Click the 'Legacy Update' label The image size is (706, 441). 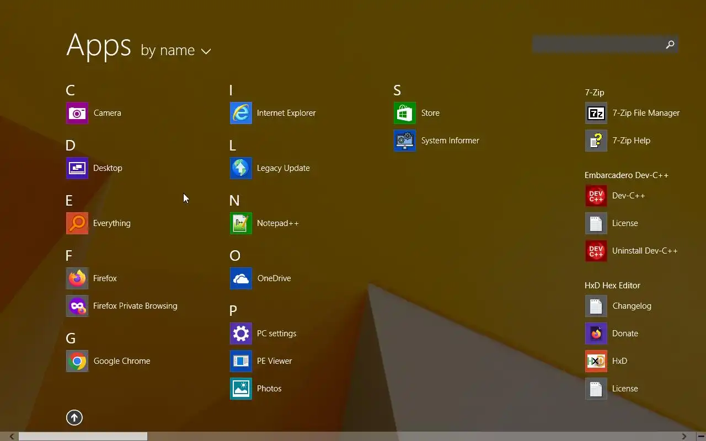pos(284,168)
